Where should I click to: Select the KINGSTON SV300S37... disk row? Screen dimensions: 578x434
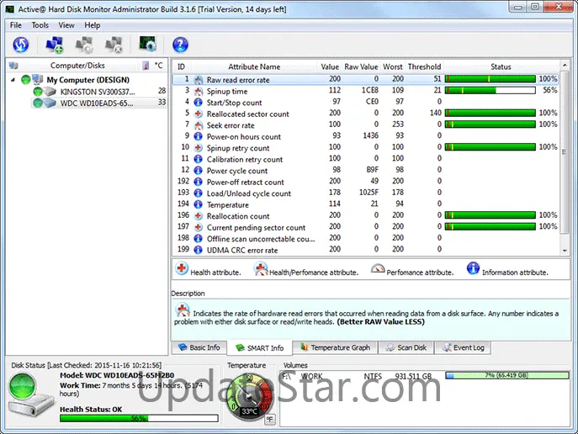pos(98,92)
